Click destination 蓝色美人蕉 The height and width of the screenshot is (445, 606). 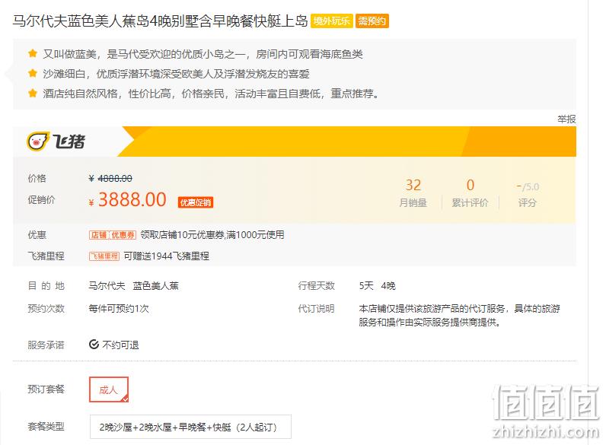(x=156, y=286)
